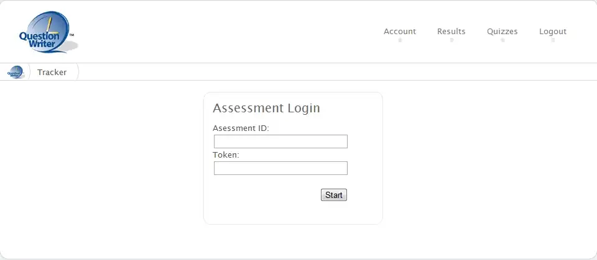Open the Quizzes section
This screenshot has height=260, width=597.
(x=502, y=31)
